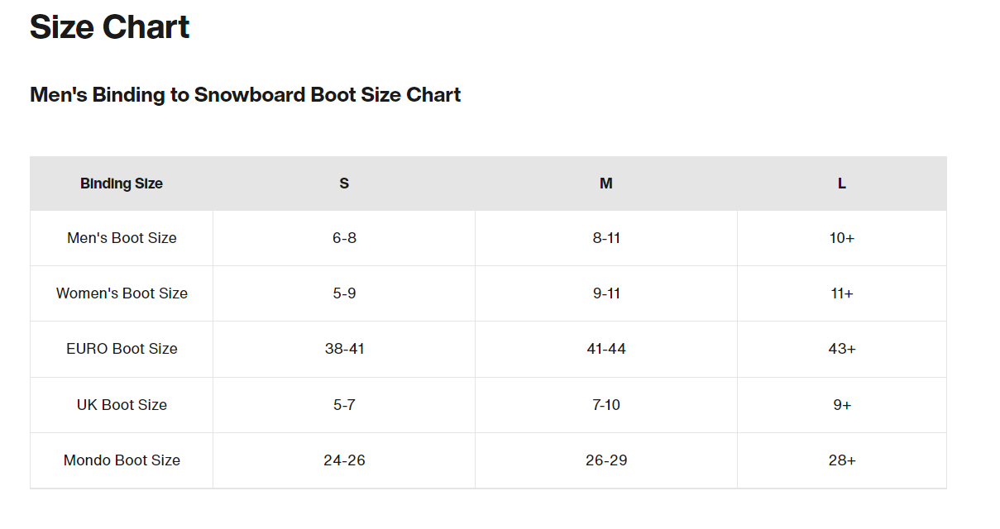Click the 10+ men's large cell
Screen dimensions: 1000x529
842,238
